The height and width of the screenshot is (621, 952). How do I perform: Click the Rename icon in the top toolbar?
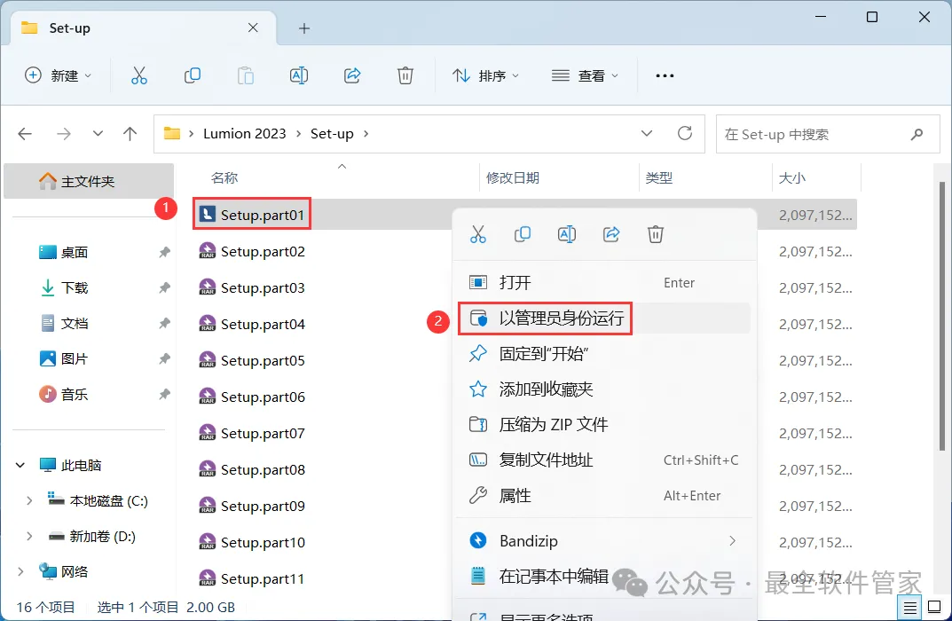tap(299, 75)
